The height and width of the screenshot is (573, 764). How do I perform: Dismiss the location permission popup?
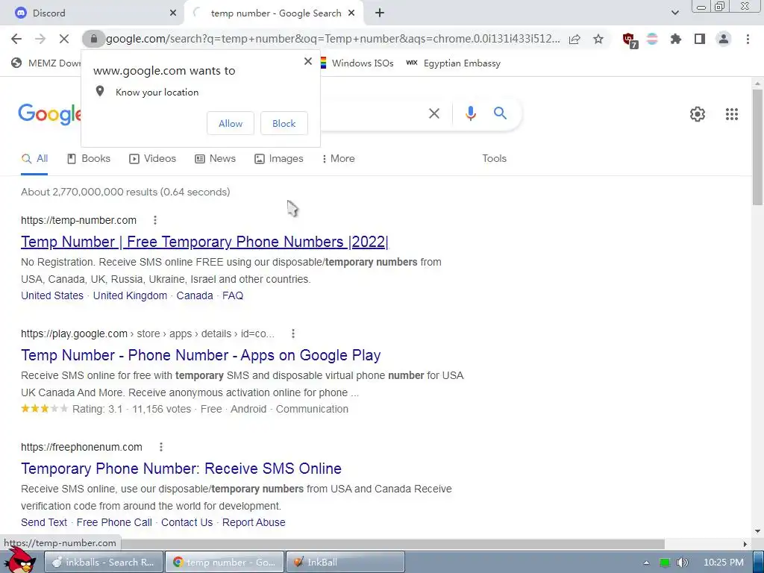click(x=308, y=61)
